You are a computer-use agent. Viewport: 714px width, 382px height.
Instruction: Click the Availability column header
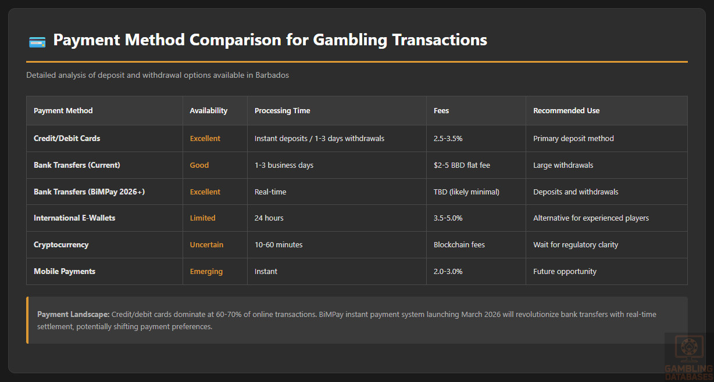(x=208, y=111)
